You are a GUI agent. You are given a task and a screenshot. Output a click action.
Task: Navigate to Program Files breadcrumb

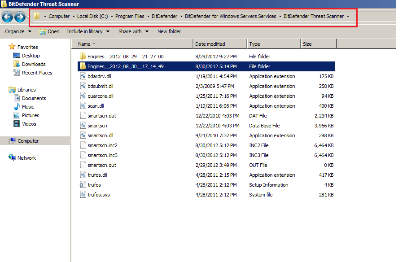130,16
